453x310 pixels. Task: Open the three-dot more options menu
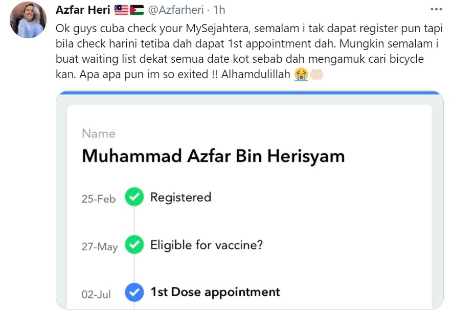tap(436, 9)
